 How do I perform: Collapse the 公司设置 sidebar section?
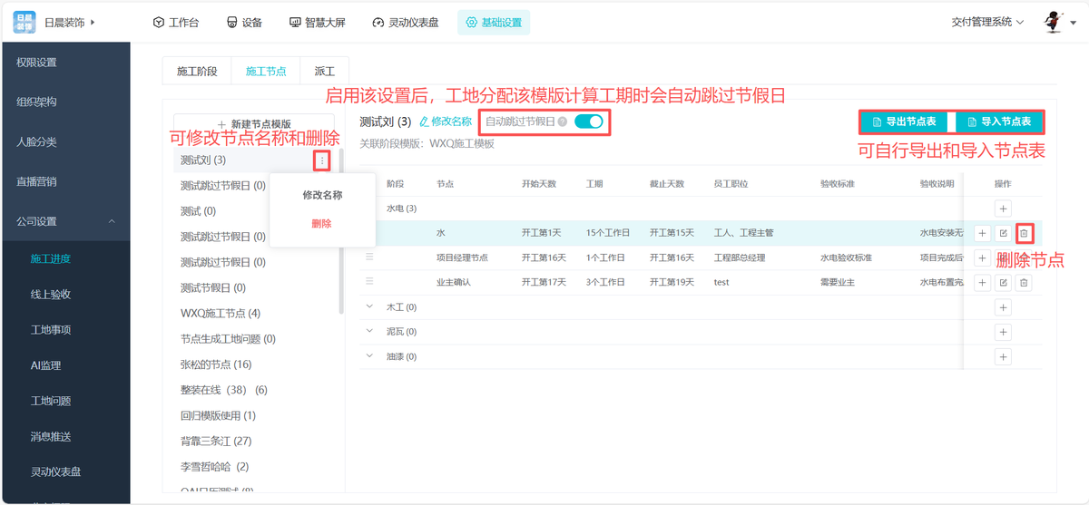(112, 221)
